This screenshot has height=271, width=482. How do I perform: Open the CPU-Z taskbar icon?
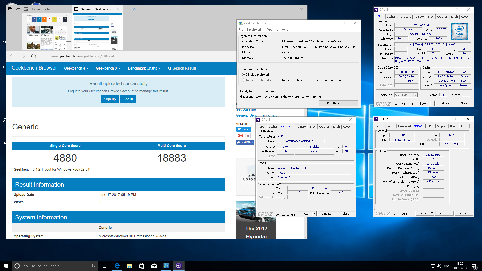(178, 266)
